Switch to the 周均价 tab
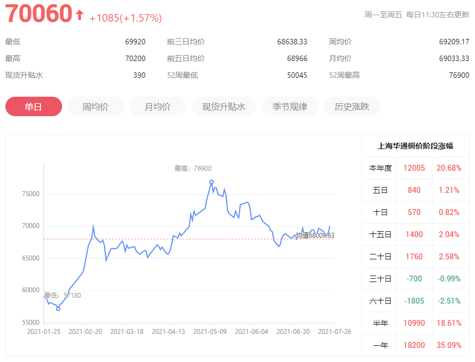The height and width of the screenshot is (362, 475). [x=96, y=106]
